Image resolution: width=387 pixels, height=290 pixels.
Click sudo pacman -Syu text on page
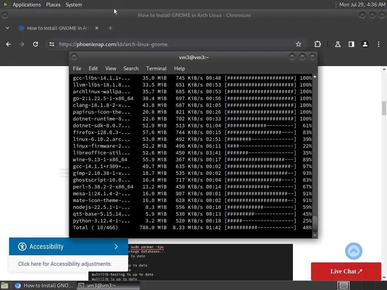tap(147, 247)
